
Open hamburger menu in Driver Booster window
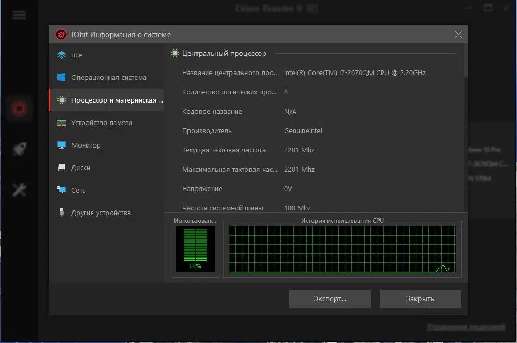tap(19, 15)
